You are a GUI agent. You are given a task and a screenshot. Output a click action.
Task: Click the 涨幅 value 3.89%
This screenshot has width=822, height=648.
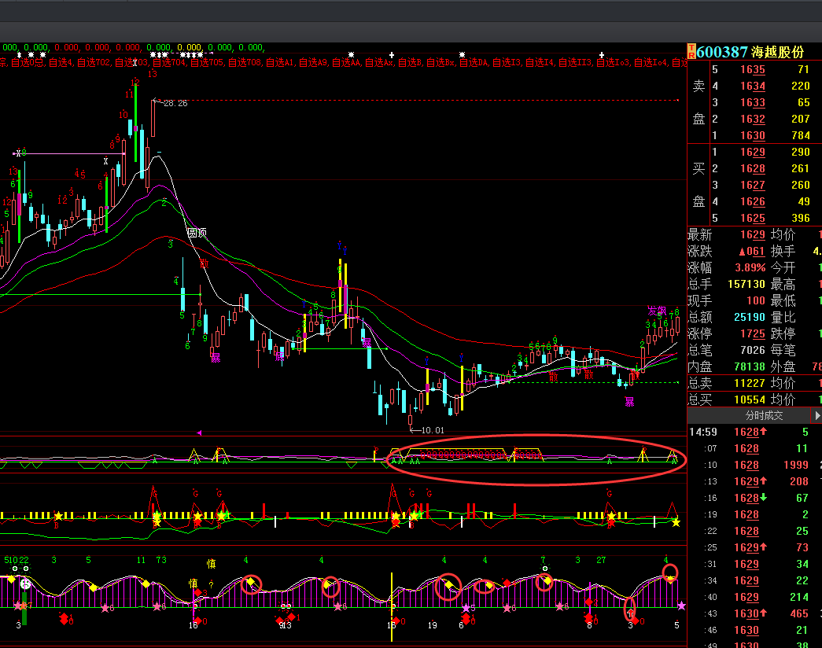coord(750,268)
